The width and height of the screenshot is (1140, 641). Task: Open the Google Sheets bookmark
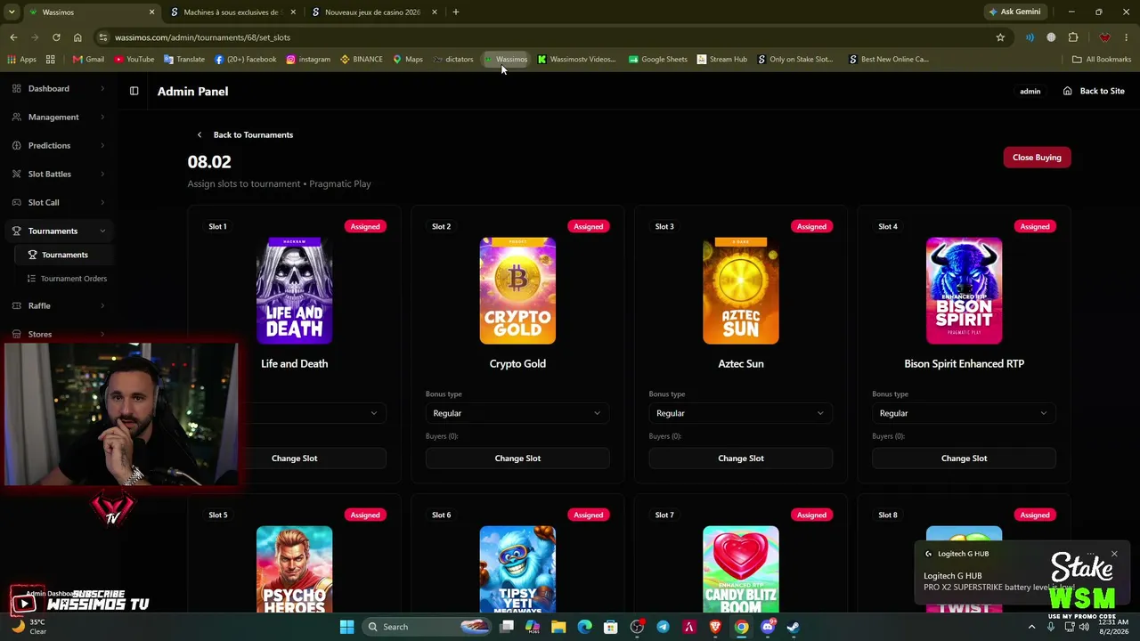tap(658, 60)
